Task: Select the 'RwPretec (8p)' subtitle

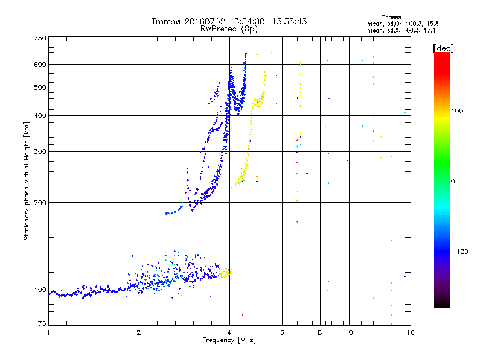Action: coord(229,29)
